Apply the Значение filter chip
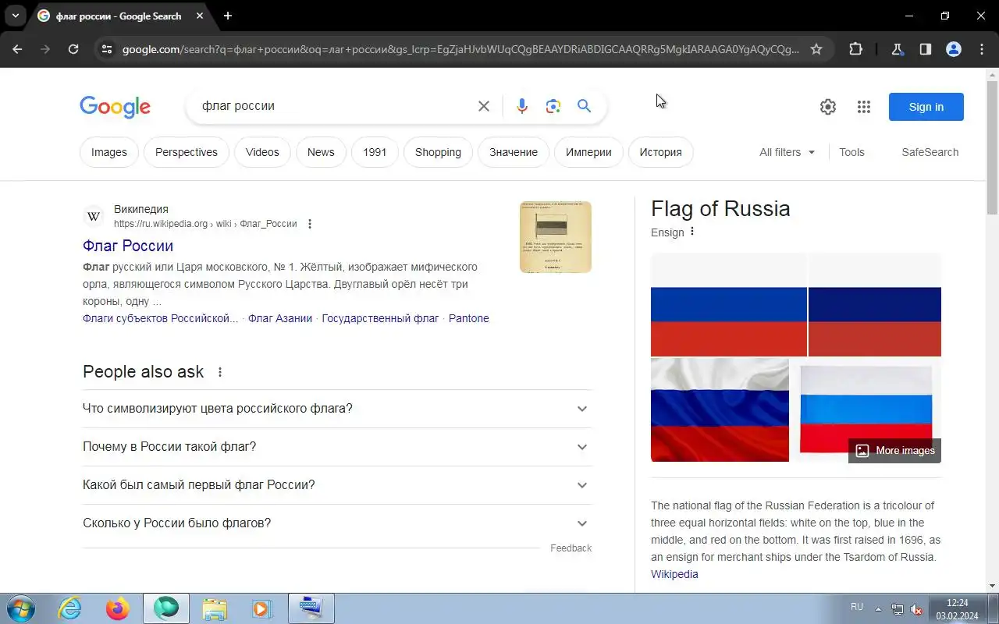This screenshot has width=999, height=624. pyautogui.click(x=514, y=152)
